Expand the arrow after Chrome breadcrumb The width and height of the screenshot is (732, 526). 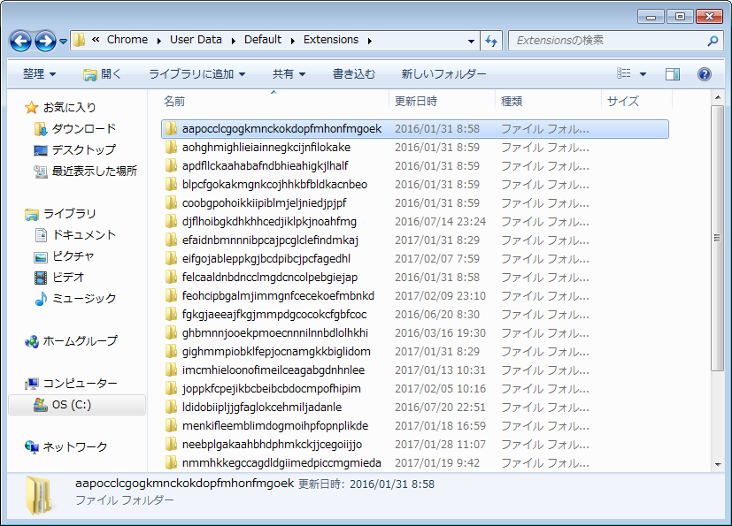pos(159,41)
